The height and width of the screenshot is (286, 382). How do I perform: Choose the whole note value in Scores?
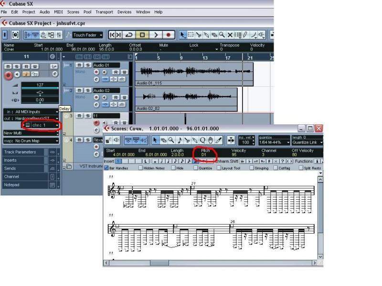(x=155, y=161)
